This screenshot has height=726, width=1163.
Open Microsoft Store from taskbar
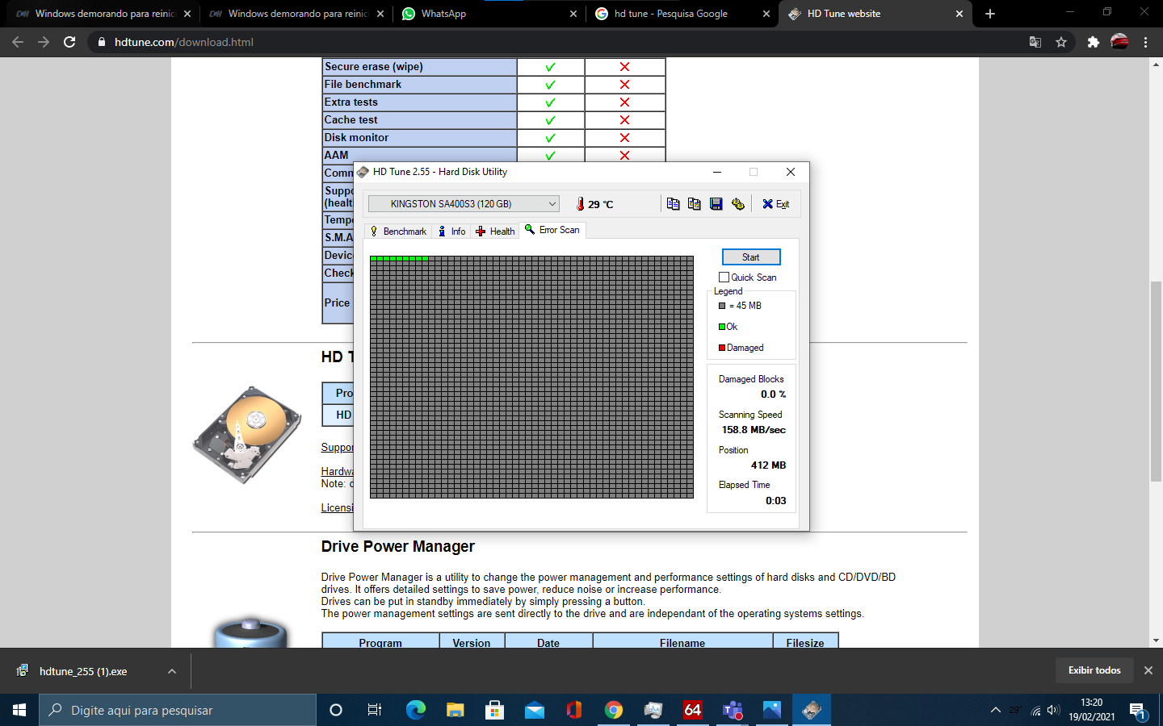(494, 710)
